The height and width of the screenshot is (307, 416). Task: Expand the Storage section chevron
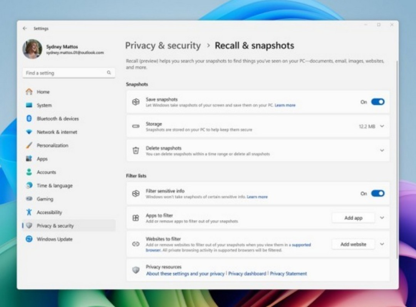tap(382, 126)
